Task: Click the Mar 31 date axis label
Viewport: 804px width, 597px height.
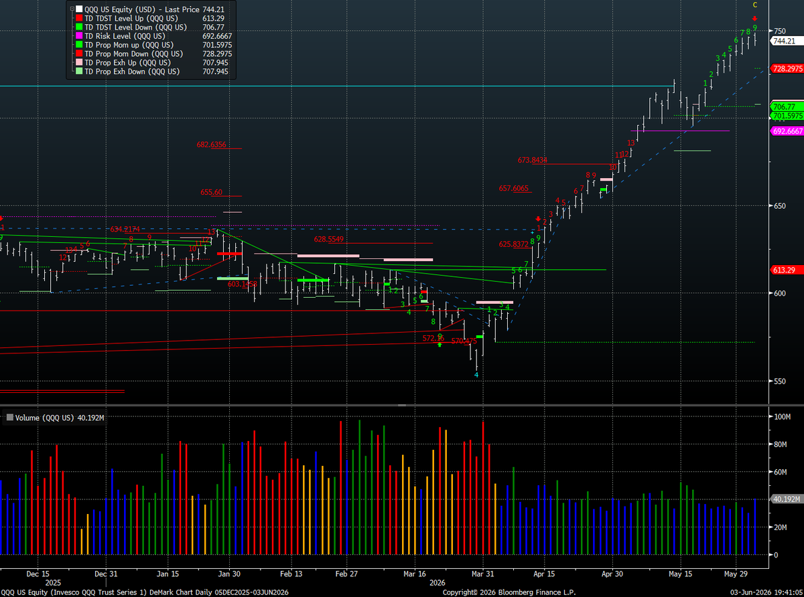Action: click(x=482, y=574)
